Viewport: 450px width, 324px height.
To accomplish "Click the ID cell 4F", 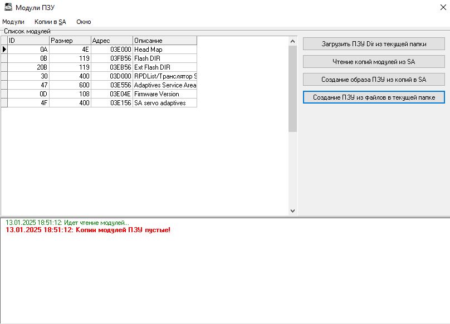I will [28, 103].
